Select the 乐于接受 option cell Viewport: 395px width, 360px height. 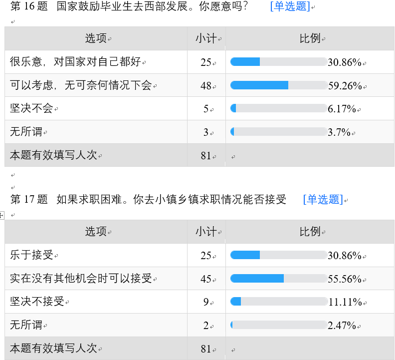tap(31, 255)
